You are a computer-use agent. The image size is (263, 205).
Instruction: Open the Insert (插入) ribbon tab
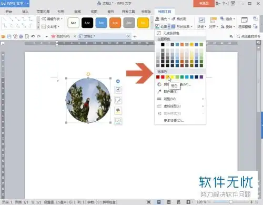coord(25,12)
